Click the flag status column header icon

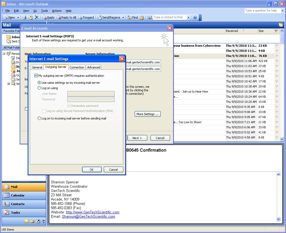coord(276,31)
